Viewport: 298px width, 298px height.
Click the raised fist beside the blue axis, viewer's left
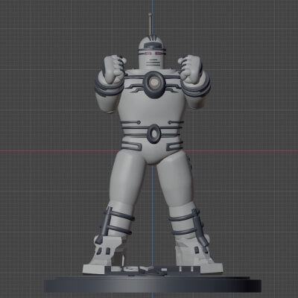coord(114,69)
